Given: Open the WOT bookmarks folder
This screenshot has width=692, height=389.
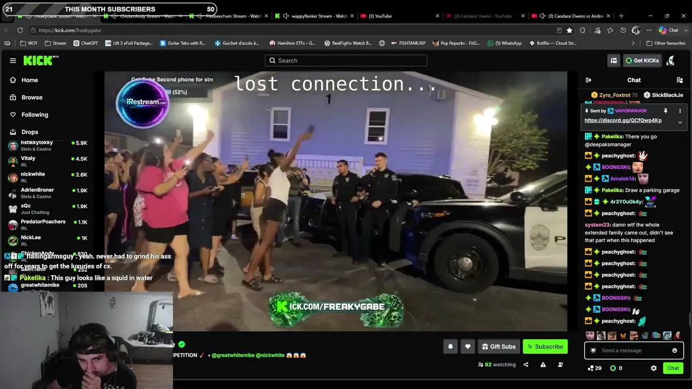Looking at the screenshot, I should (29, 43).
